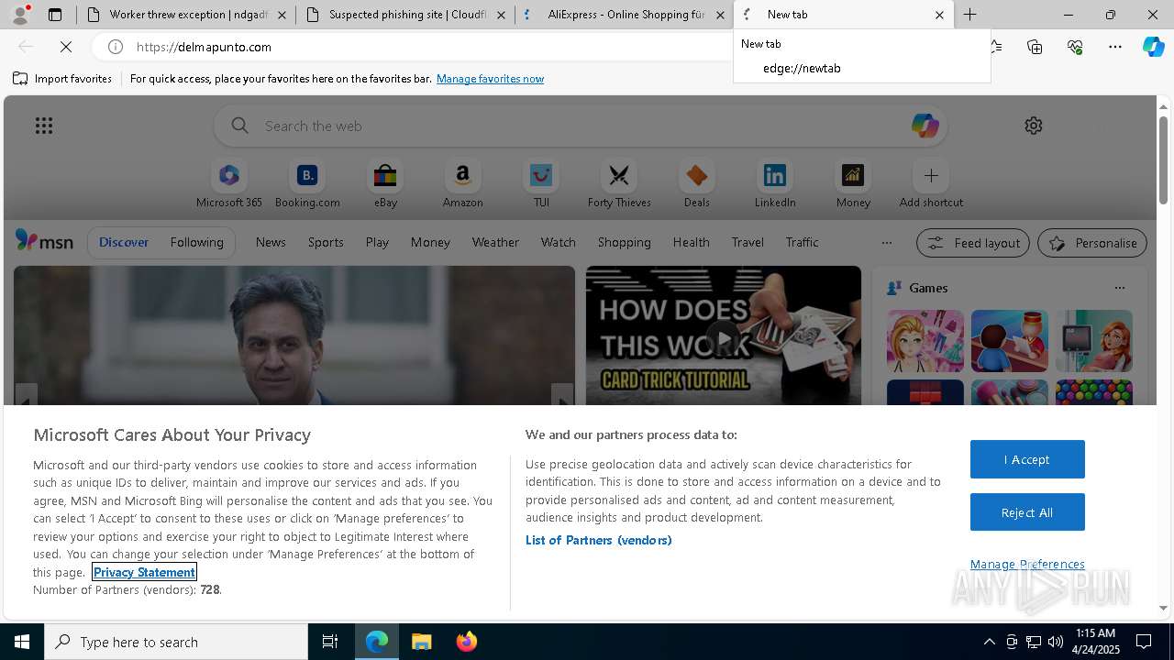The width and height of the screenshot is (1174, 660).
Task: Click the page vertical scrollbar thumb
Action: [x=1163, y=160]
